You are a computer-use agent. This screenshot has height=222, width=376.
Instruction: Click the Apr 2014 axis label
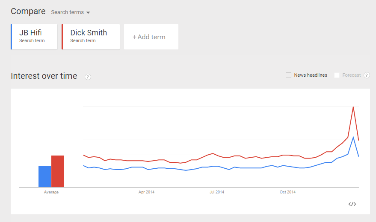click(146, 192)
